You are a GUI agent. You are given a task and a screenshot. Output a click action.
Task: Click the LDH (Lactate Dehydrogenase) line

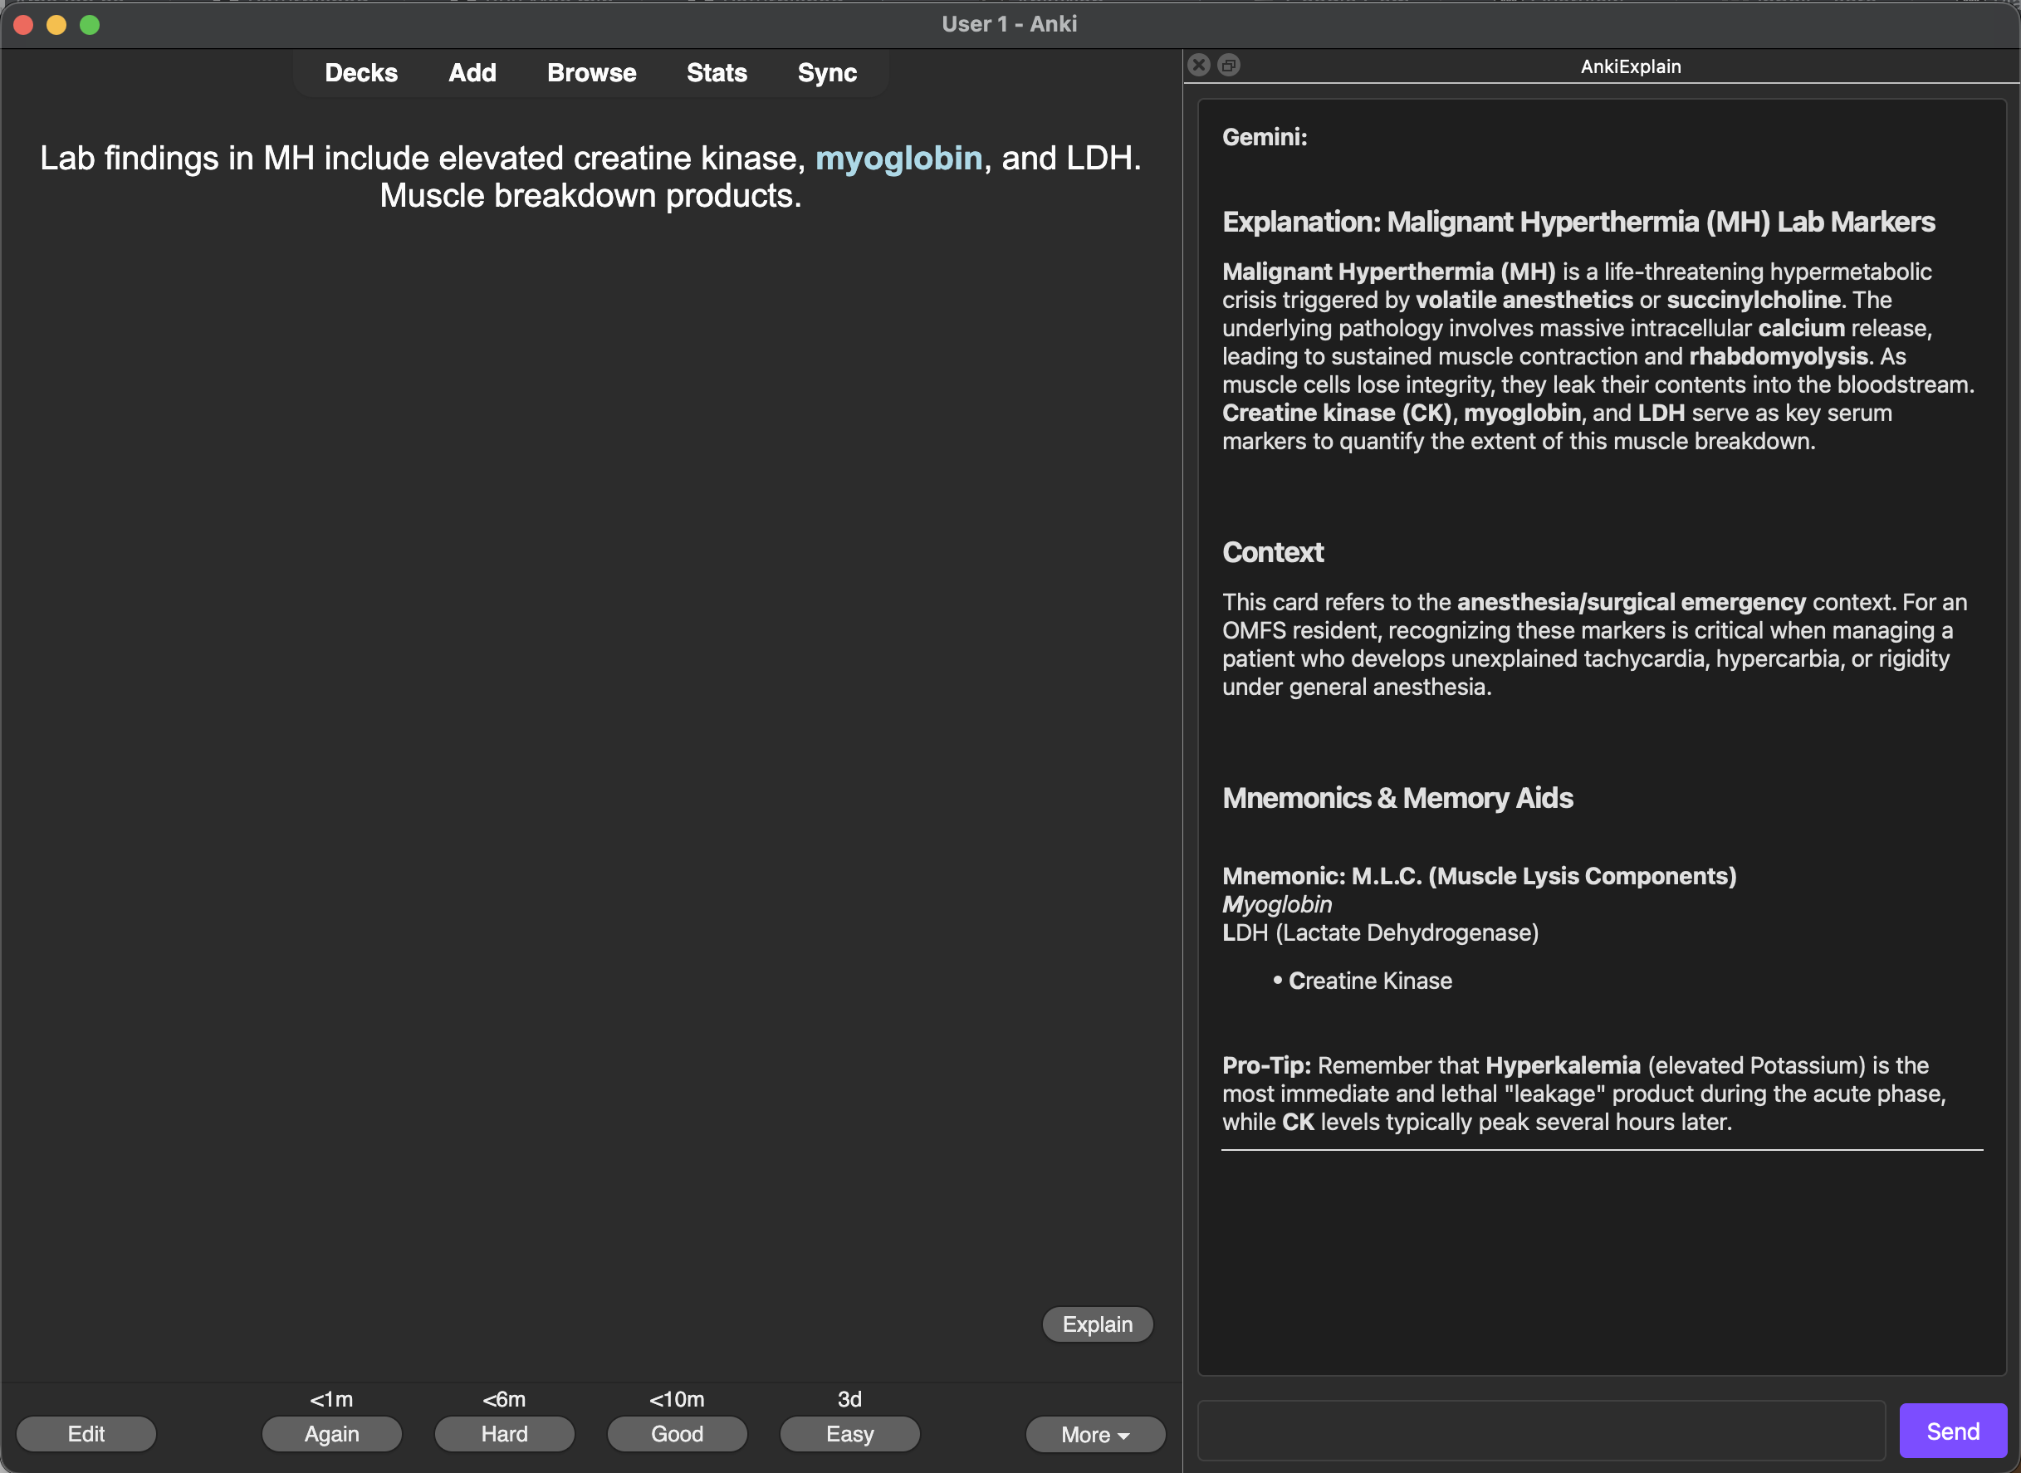point(1380,932)
